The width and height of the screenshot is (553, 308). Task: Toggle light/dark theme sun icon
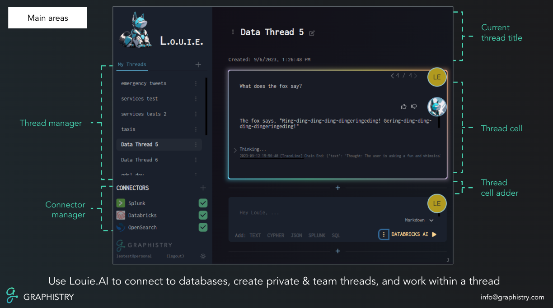point(203,256)
